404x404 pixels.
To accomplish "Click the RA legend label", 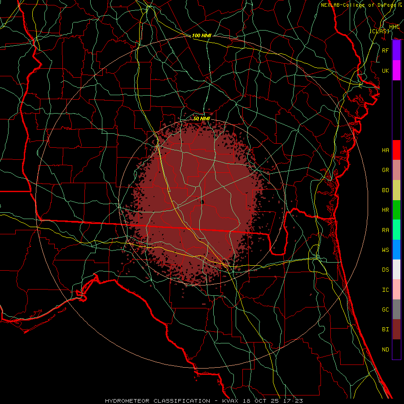I will coord(386,230).
